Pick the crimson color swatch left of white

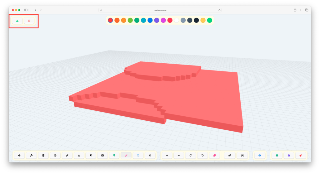click(x=170, y=20)
